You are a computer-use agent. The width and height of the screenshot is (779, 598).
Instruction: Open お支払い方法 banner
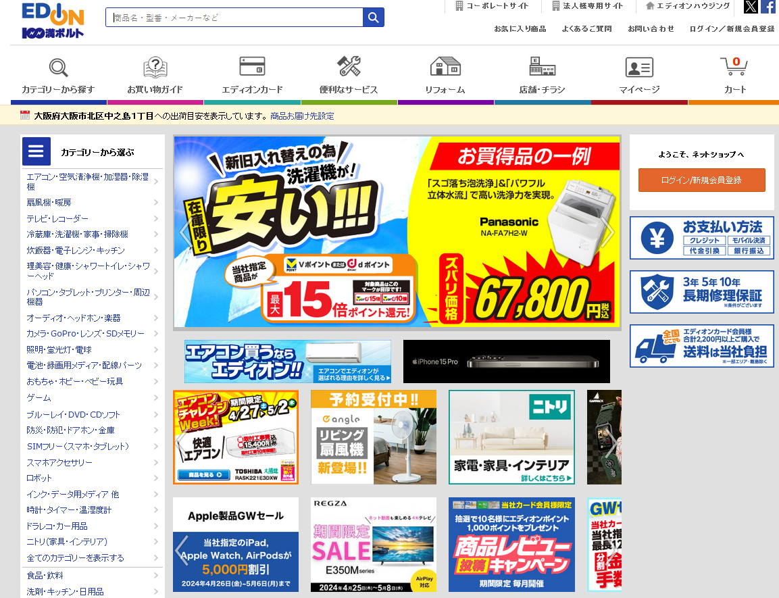click(701, 238)
